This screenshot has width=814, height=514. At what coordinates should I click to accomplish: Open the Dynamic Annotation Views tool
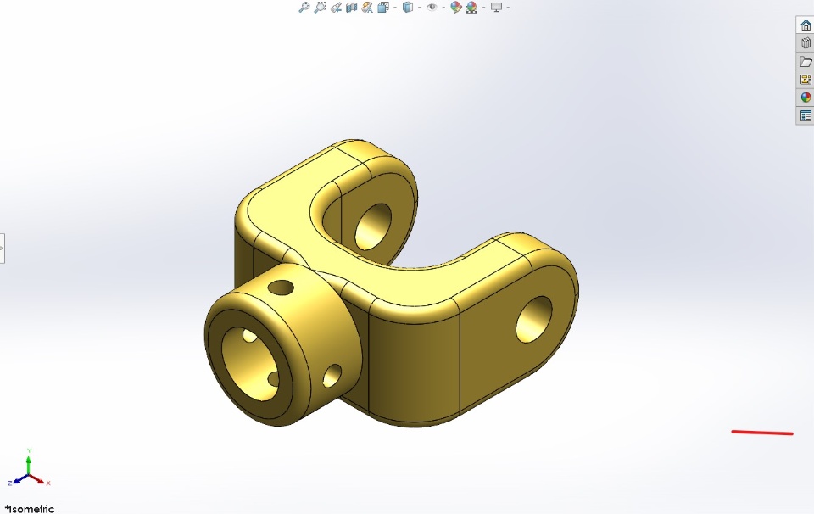367,8
